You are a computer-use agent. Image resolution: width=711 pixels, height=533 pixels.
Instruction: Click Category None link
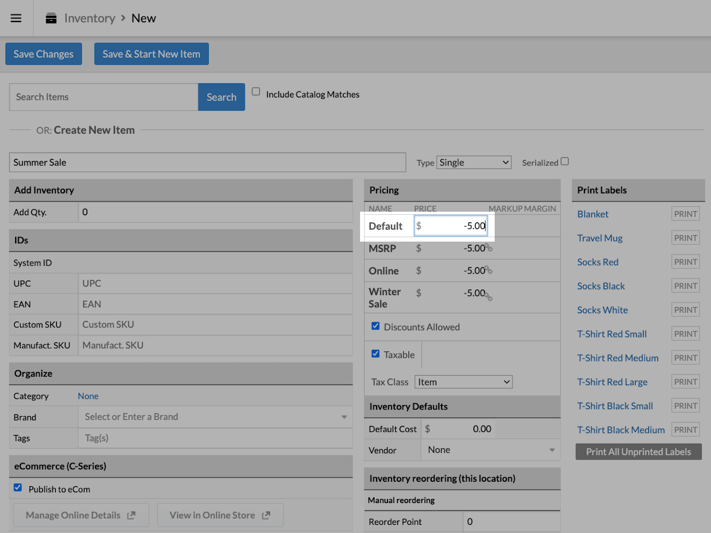click(88, 396)
